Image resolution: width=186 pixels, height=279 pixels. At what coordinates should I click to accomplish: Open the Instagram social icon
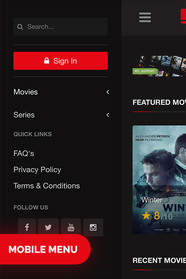tap(93, 227)
